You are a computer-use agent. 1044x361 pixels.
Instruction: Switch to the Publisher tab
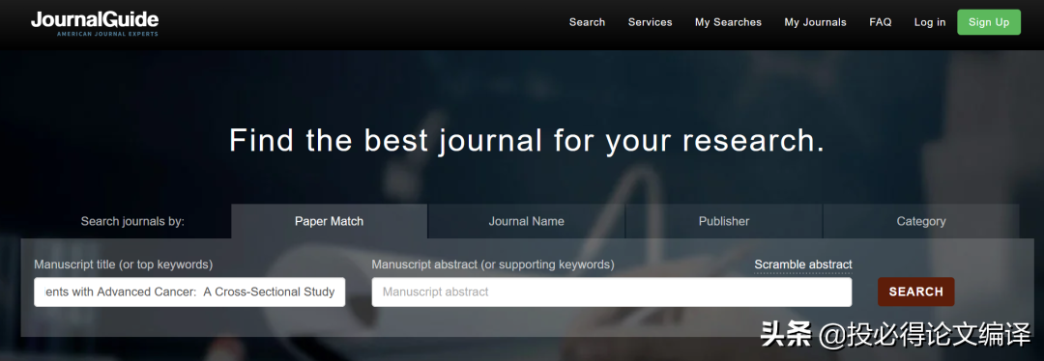point(724,221)
